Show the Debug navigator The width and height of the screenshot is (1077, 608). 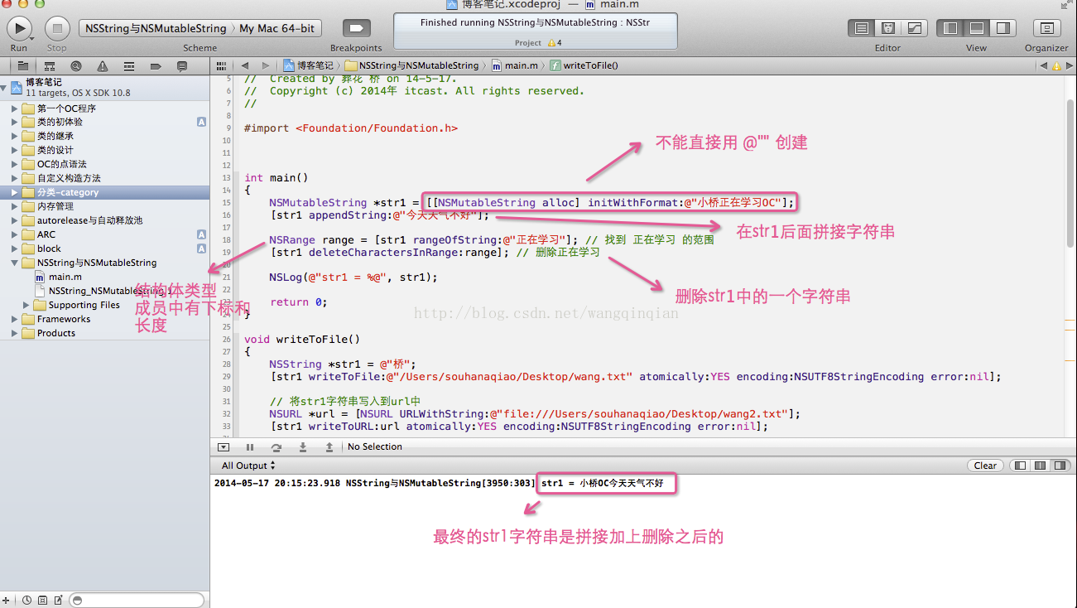coord(129,65)
